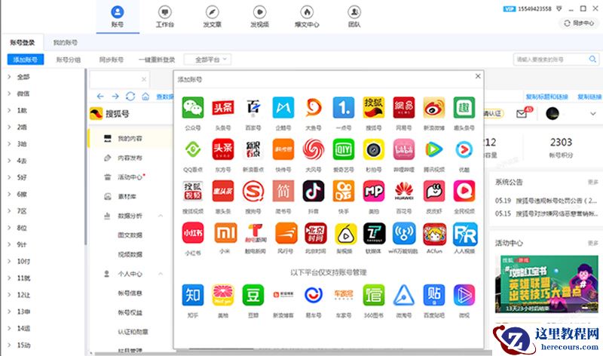Select the 东方号 platform icon
Viewport: 603px width, 356px height.
(223, 149)
